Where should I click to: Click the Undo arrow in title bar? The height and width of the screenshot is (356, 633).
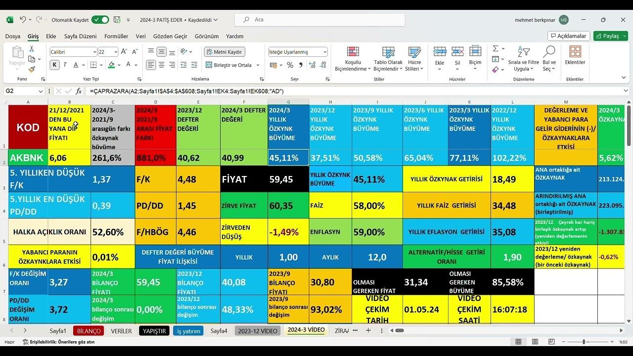pyautogui.click(x=23, y=20)
